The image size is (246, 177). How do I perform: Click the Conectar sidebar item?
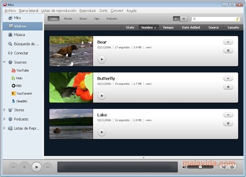pos(18,53)
